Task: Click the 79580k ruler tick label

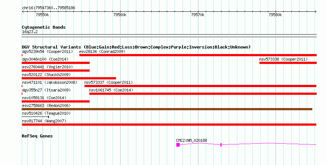Action: [x=275, y=15]
